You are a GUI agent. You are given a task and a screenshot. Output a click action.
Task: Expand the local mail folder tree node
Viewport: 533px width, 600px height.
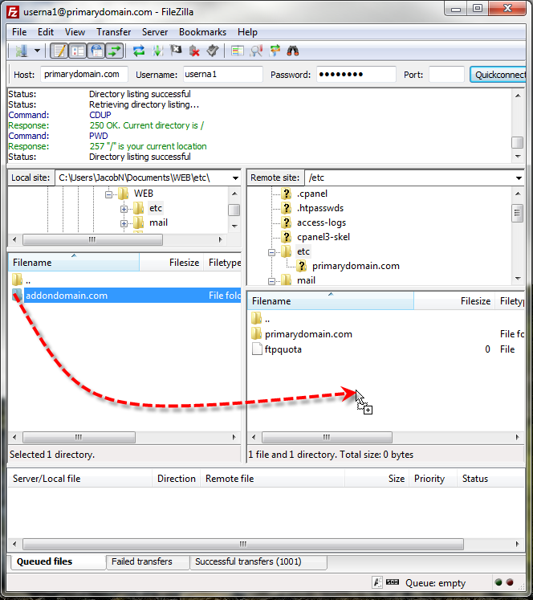[124, 223]
